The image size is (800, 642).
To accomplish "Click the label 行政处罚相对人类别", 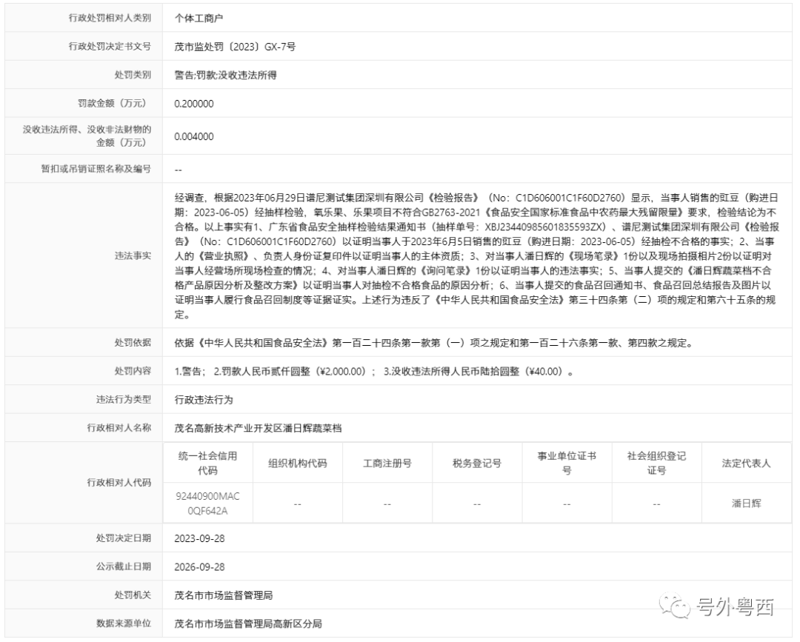I will click(x=110, y=19).
